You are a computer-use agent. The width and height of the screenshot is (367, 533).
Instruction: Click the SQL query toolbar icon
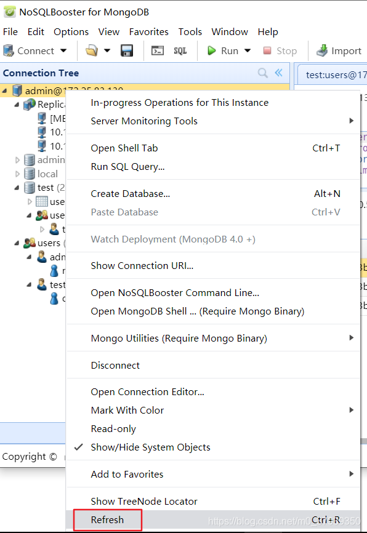pyautogui.click(x=180, y=50)
